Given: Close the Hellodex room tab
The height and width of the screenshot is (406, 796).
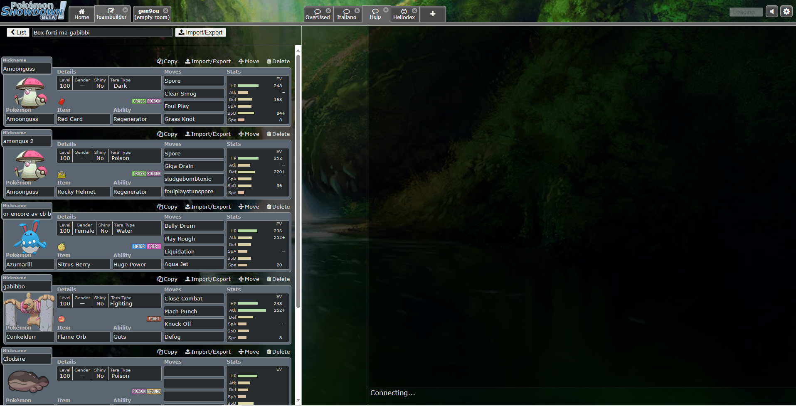Looking at the screenshot, I should coord(414,10).
